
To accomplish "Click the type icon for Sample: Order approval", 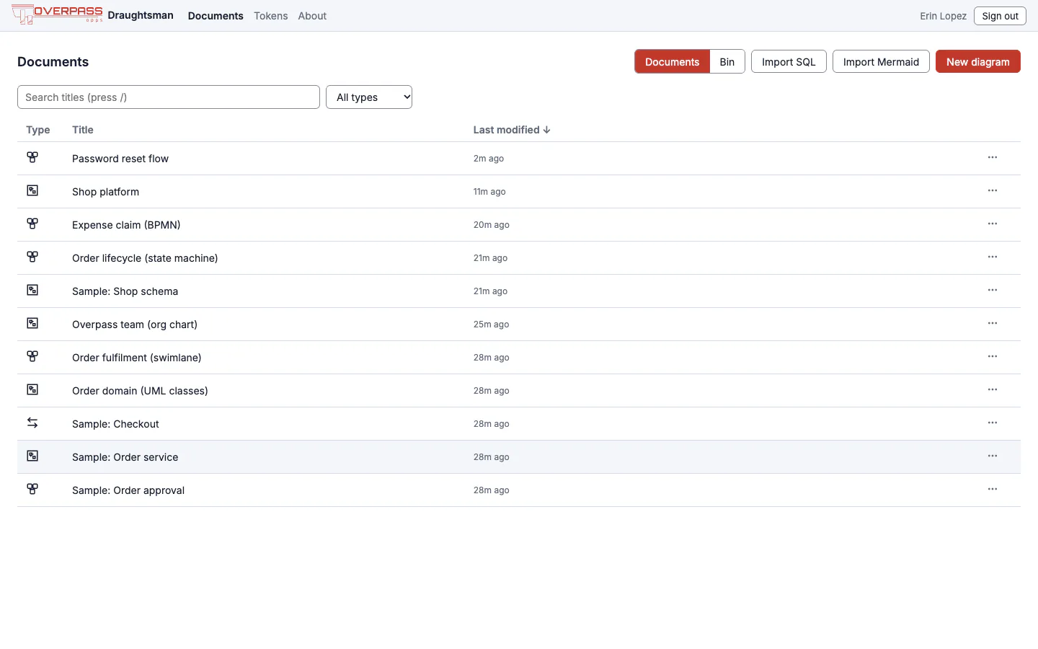I will point(32,489).
